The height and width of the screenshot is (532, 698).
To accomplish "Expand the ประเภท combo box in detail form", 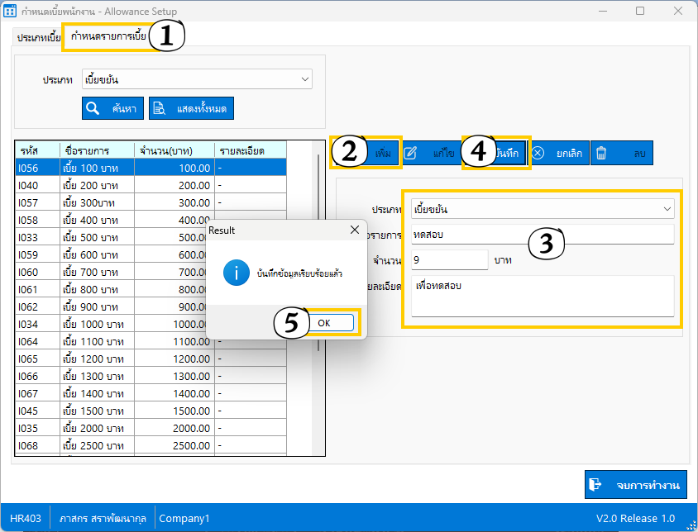I will click(667, 209).
